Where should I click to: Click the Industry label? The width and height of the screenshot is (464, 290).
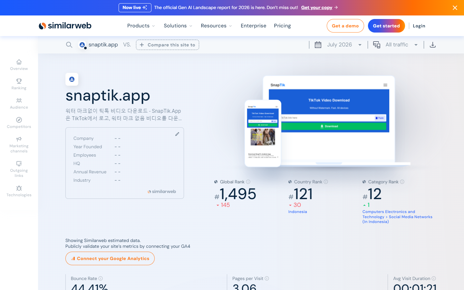[82, 180]
